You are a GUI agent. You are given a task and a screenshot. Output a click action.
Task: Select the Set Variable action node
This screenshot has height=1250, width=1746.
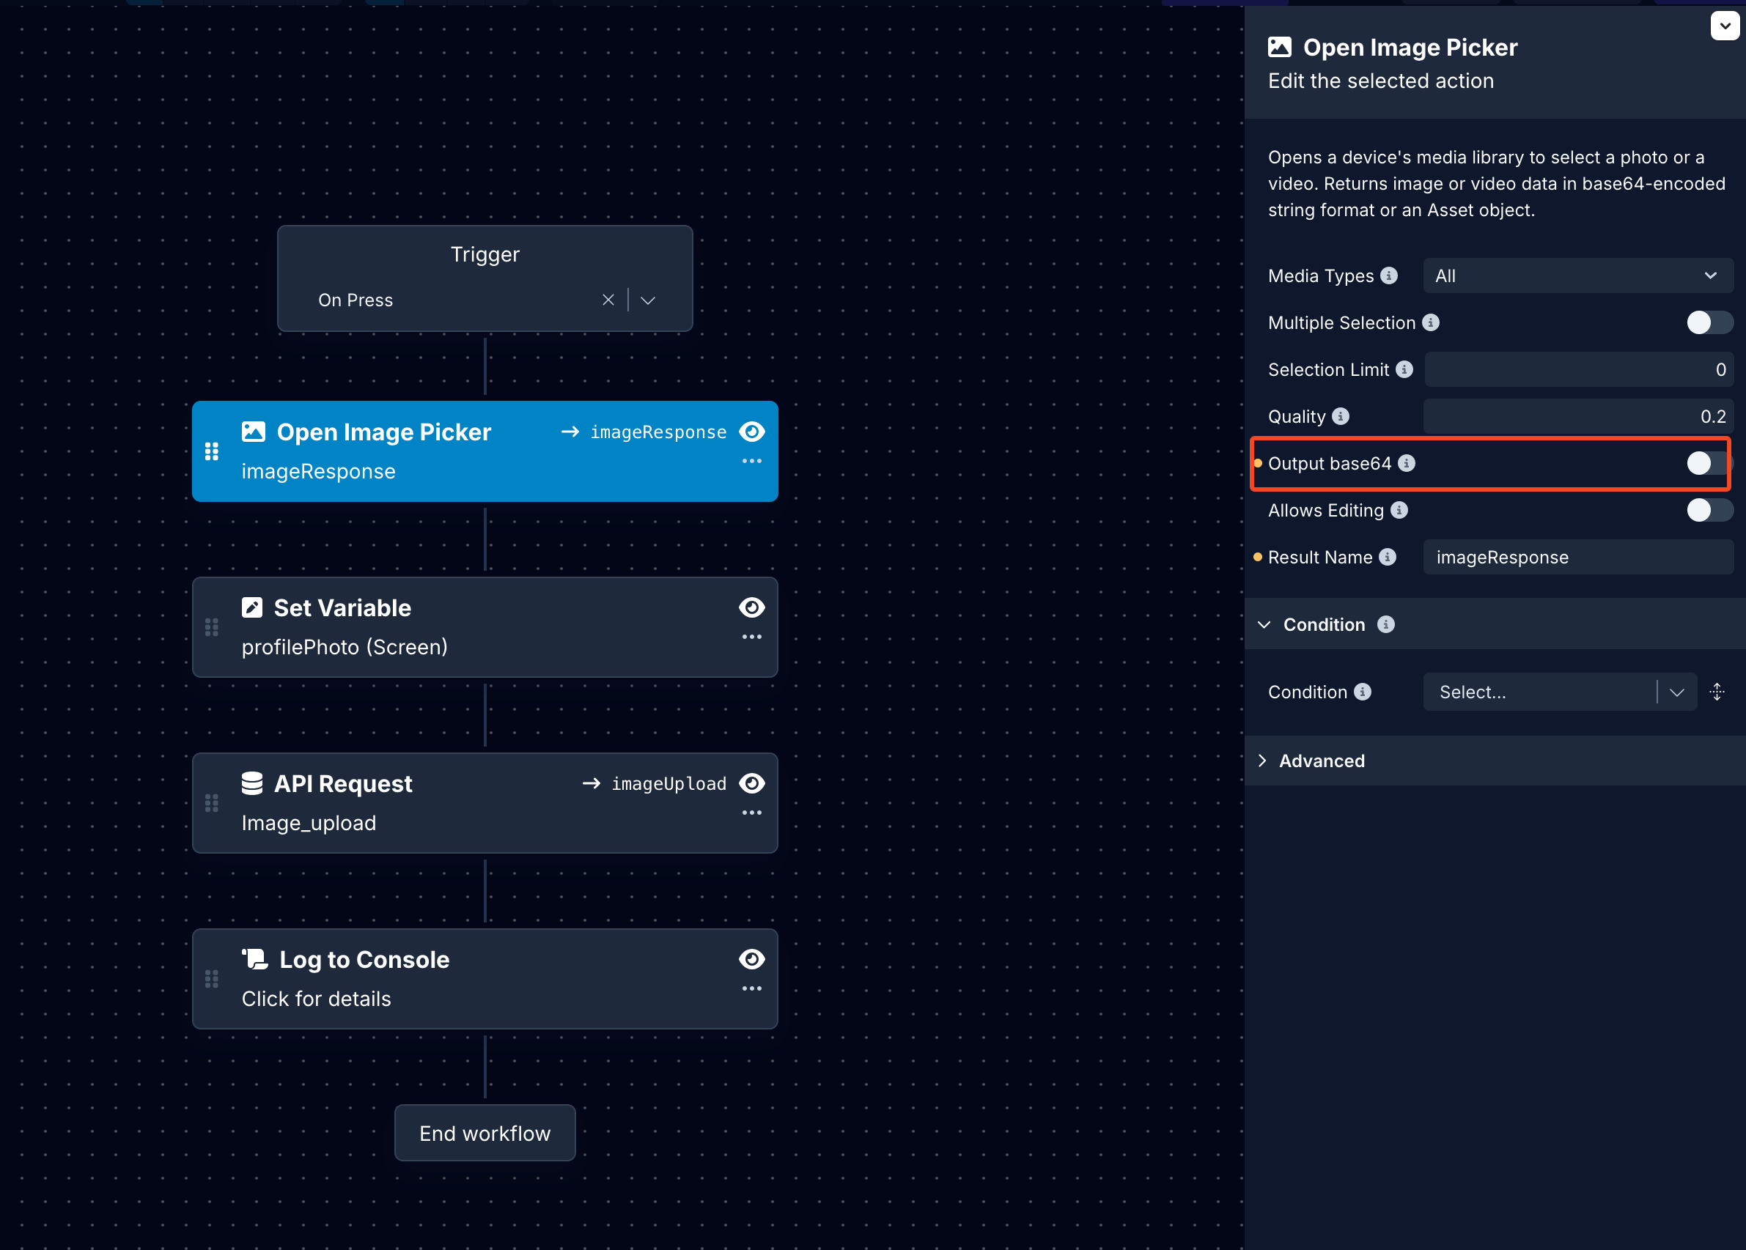pyautogui.click(x=485, y=627)
